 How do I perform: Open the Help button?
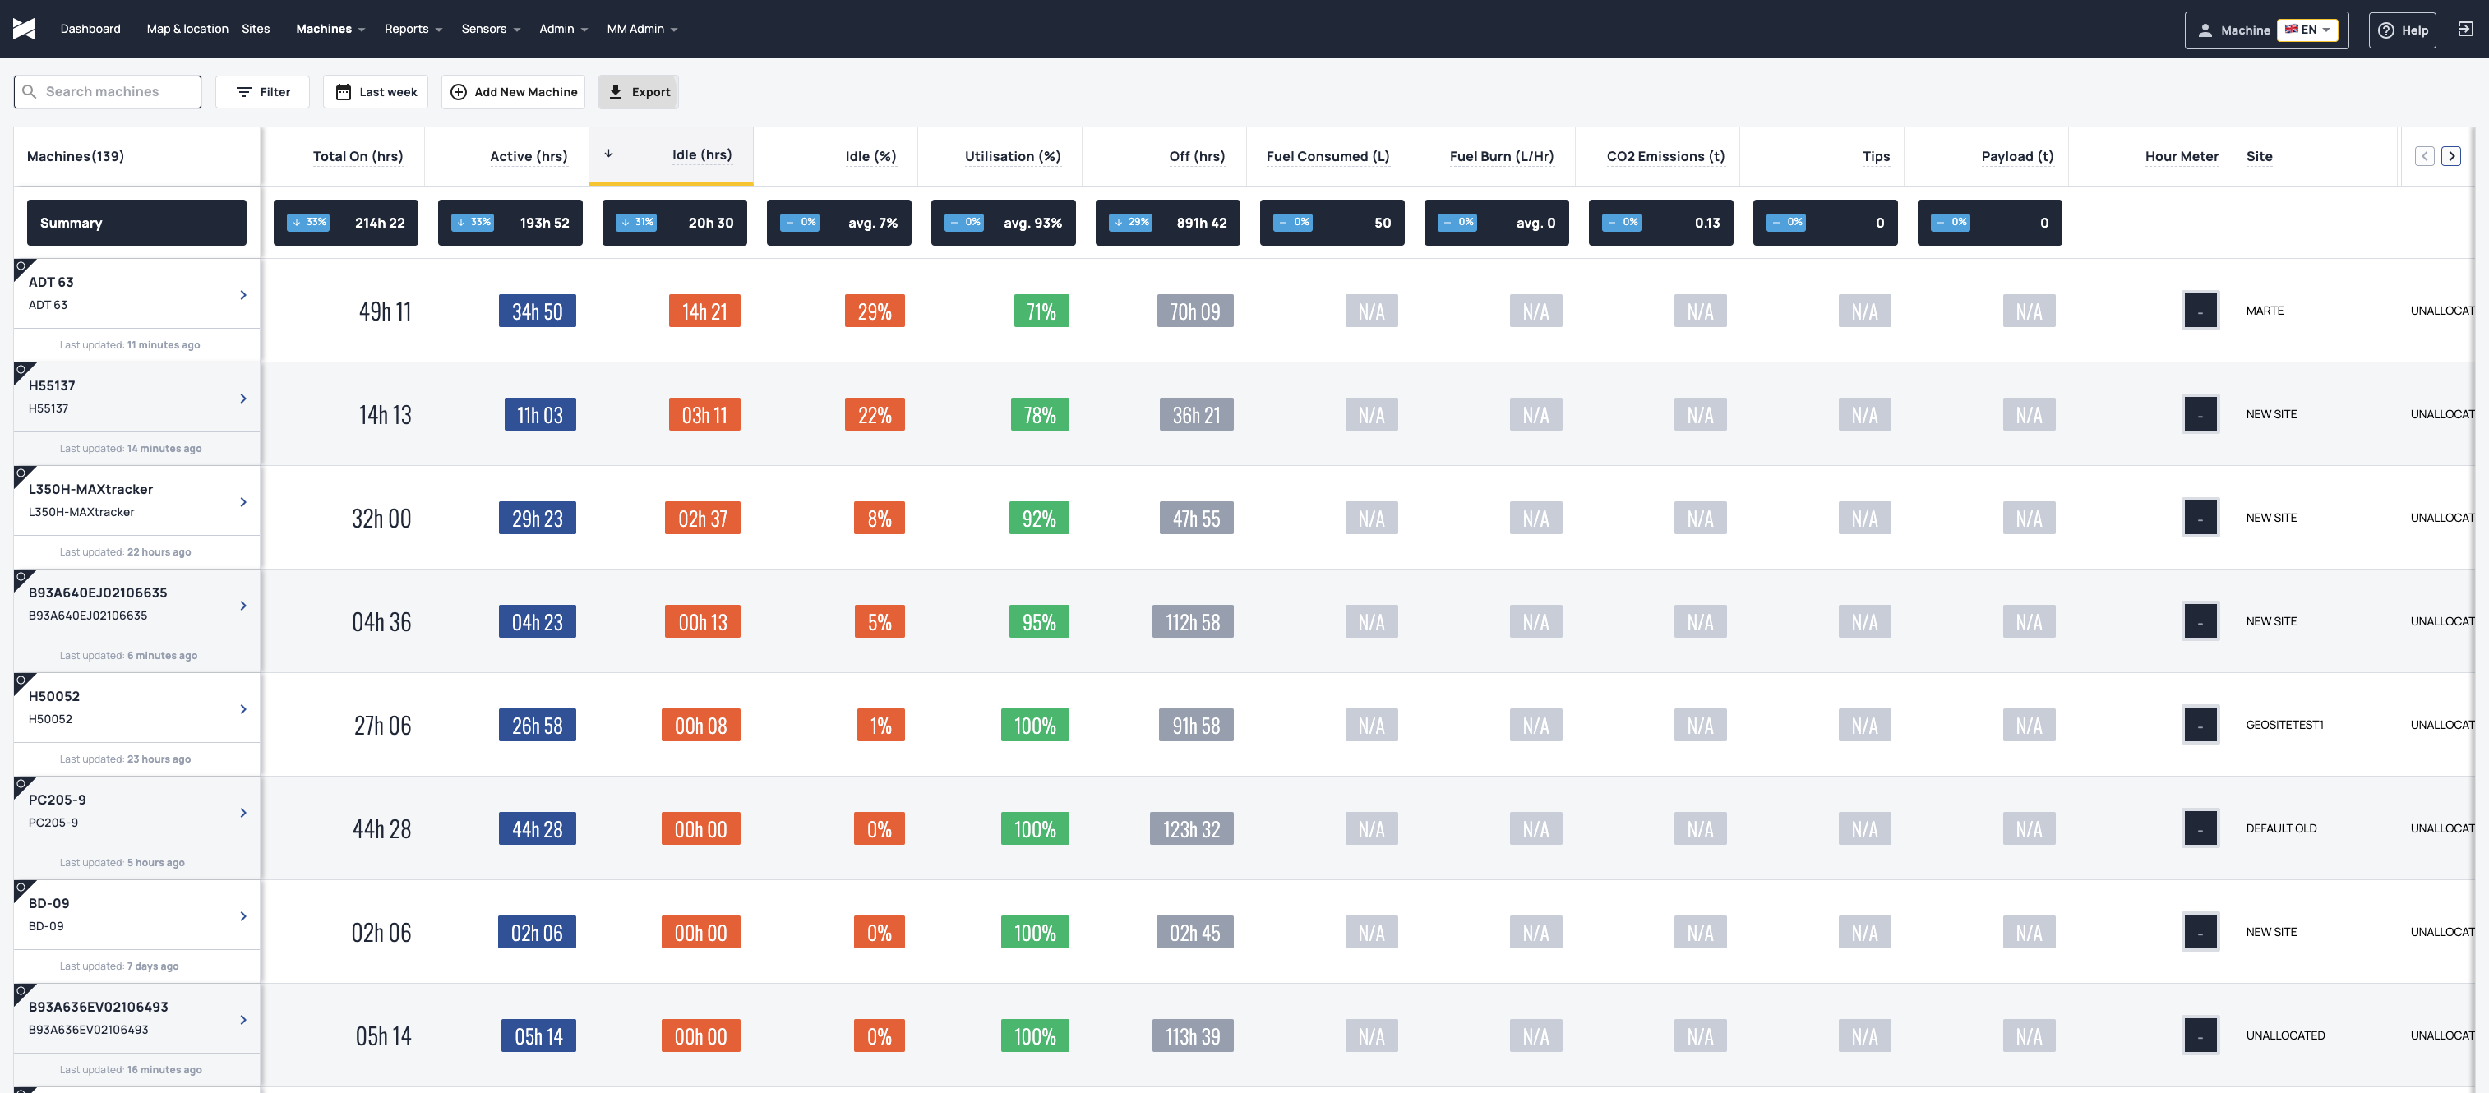2402,30
